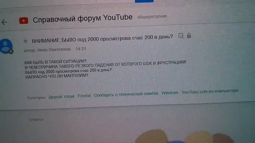Click the Категории label
255x143 pixels.
coord(36,98)
